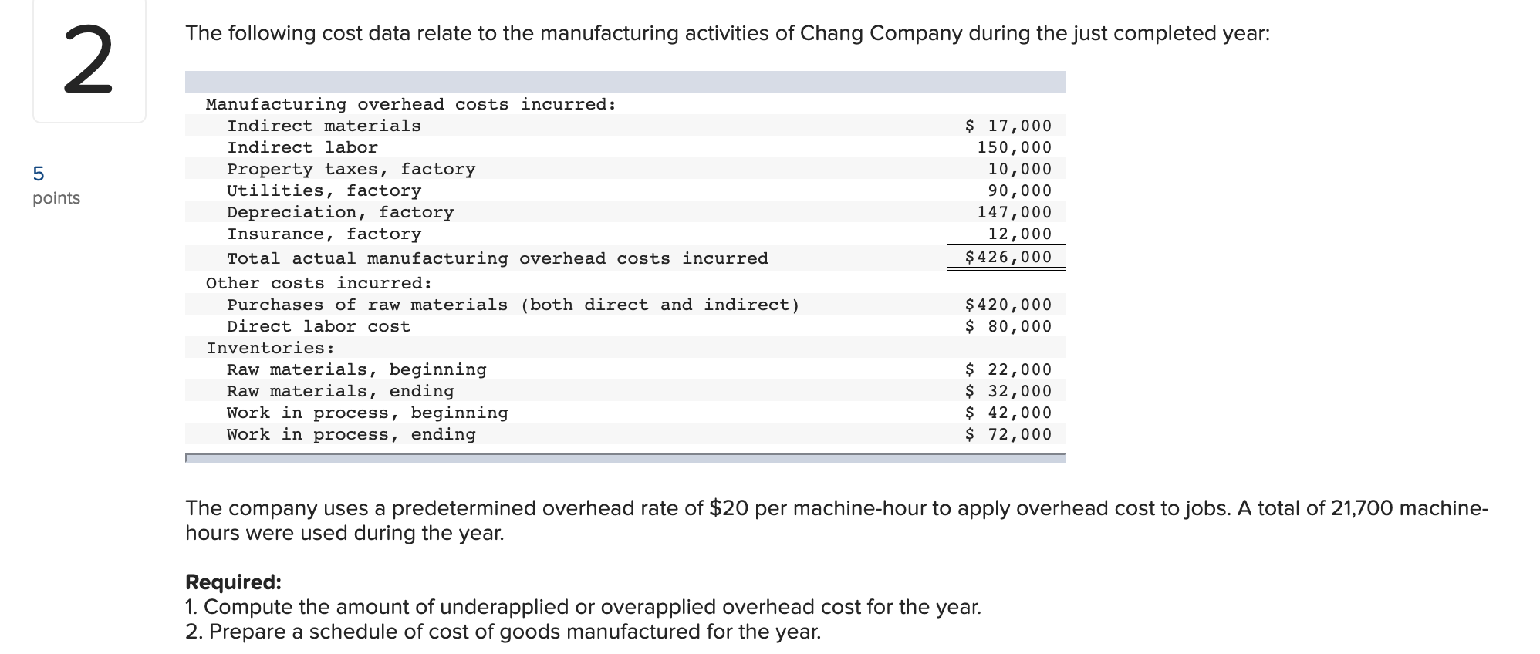
Task: Click the $420,000 raw materials purchases value
Action: [x=1008, y=305]
